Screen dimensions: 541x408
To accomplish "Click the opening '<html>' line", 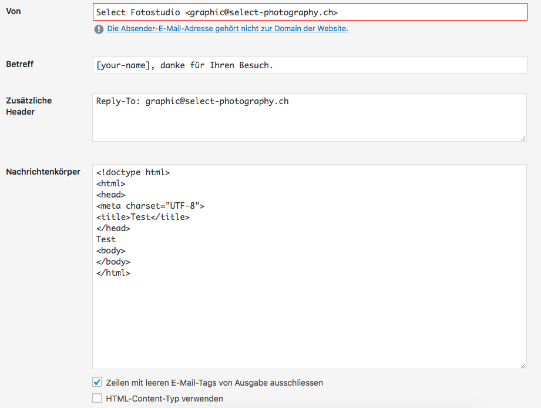I will 111,183.
